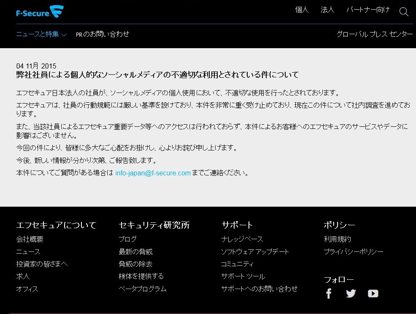Open パートナー向け in top navigation
Image resolution: width=416 pixels, height=314 pixels.
coord(368,10)
